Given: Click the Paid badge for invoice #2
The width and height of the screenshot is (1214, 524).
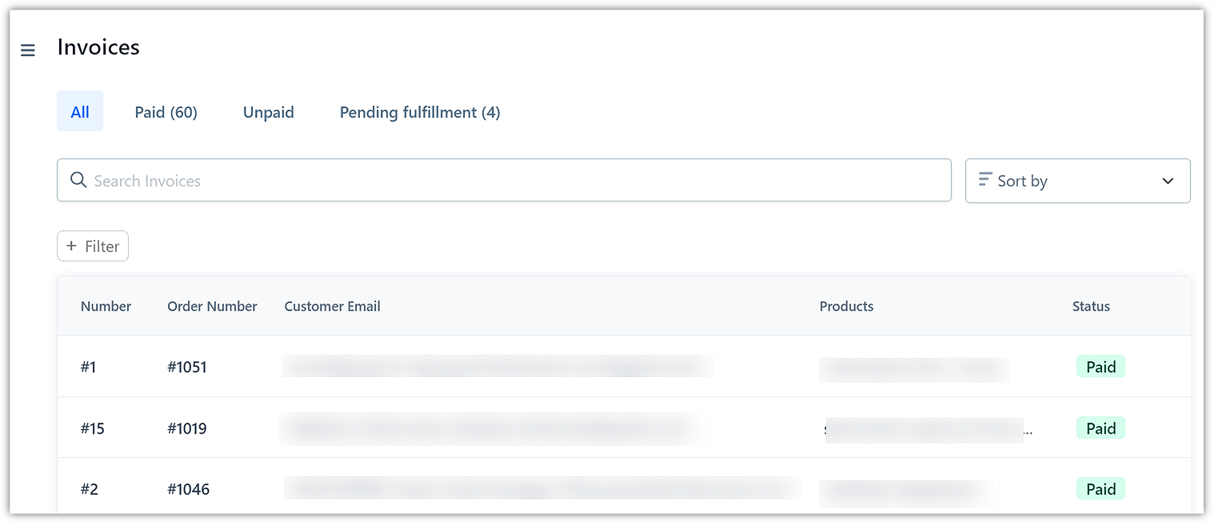Looking at the screenshot, I should [x=1100, y=488].
